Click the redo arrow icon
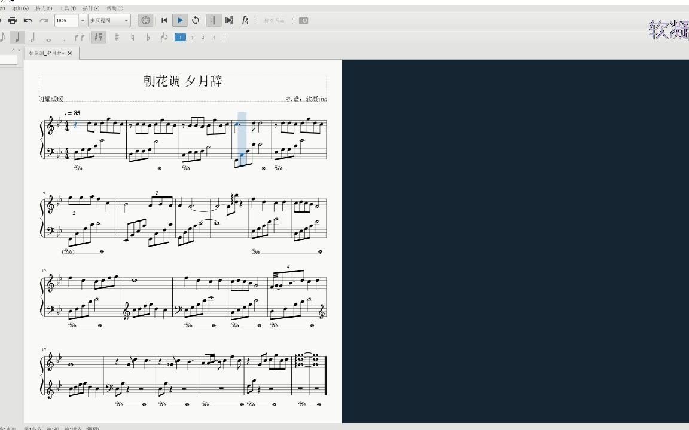 click(x=44, y=20)
